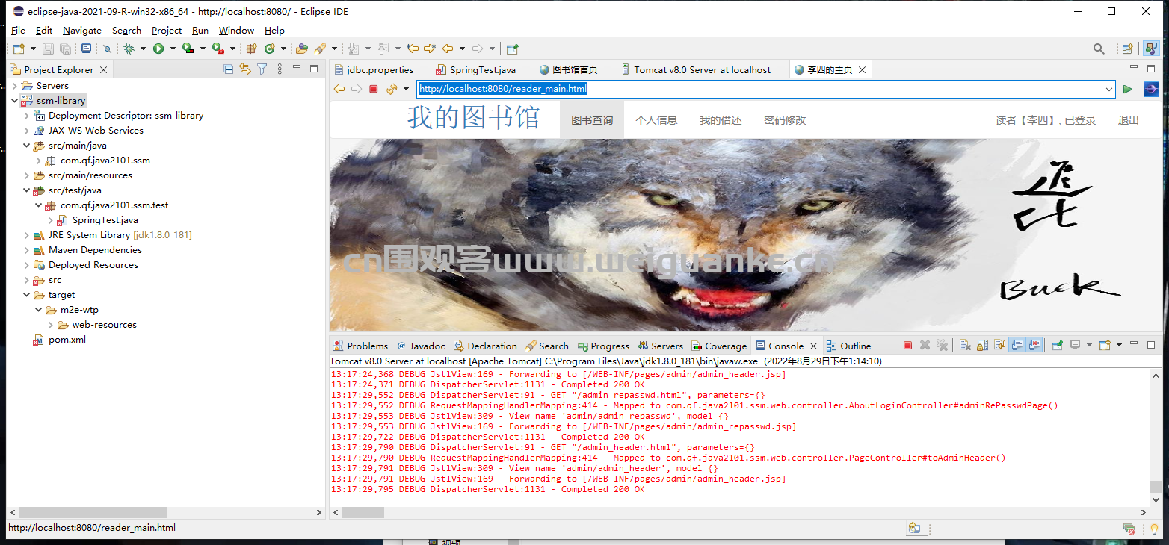
Task: Toggle Show Console on Standard Out
Action: point(1017,346)
